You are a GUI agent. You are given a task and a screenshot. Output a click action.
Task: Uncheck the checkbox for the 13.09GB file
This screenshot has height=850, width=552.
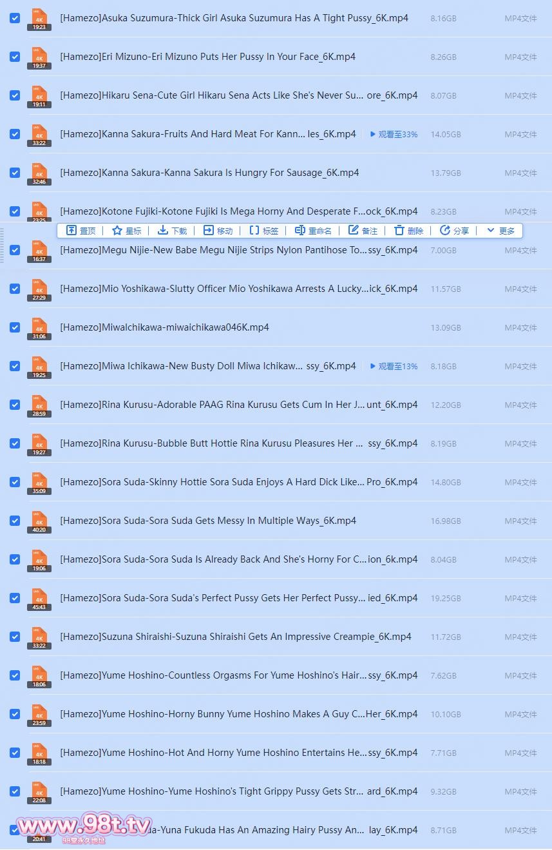pyautogui.click(x=15, y=327)
